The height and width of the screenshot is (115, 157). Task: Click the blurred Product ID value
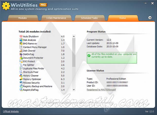[x=117, y=82]
